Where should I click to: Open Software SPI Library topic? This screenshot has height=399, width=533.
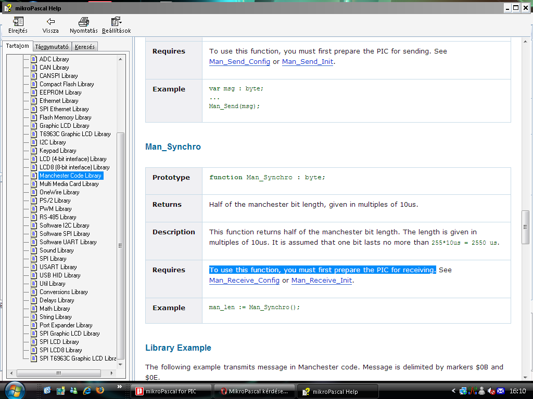point(65,234)
